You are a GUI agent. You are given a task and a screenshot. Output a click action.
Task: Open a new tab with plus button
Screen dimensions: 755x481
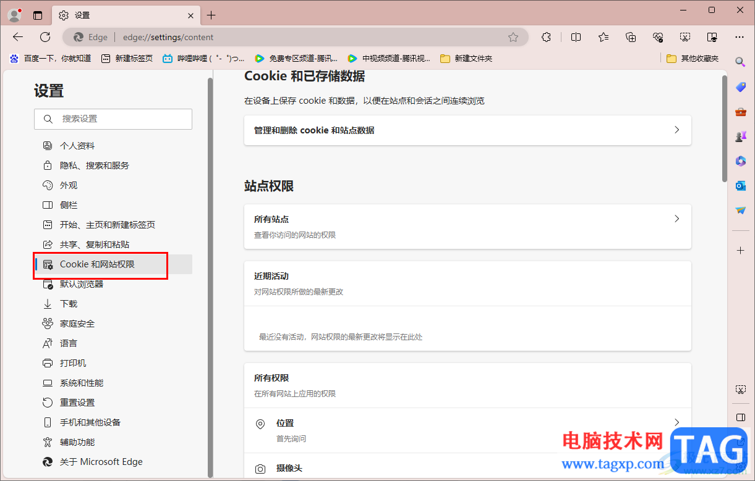(x=211, y=15)
